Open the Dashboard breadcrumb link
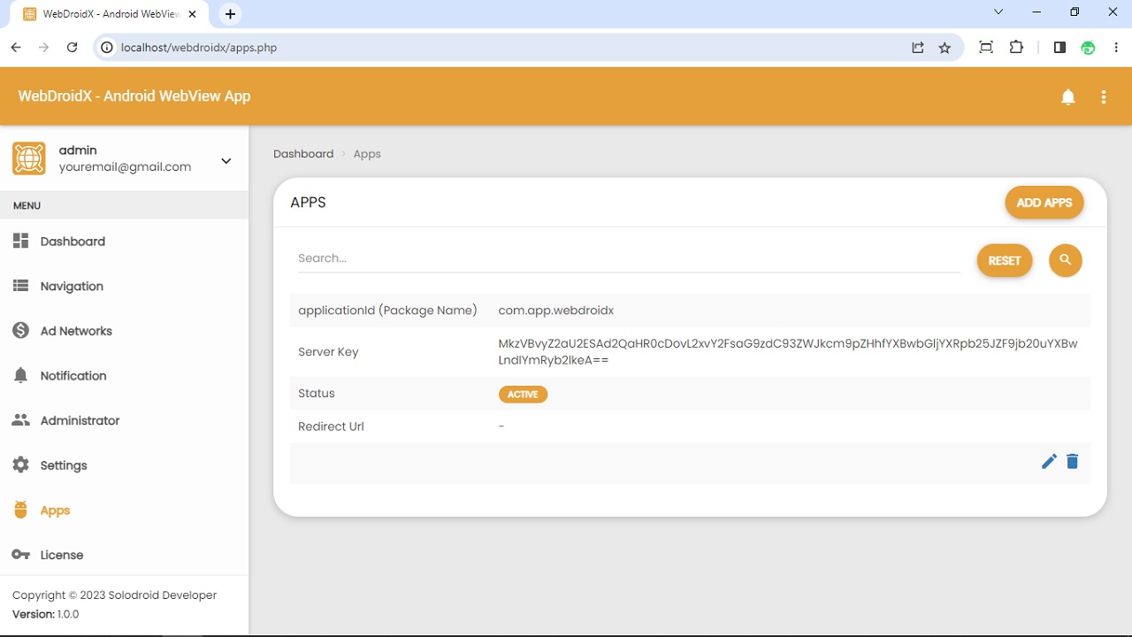 tap(303, 153)
